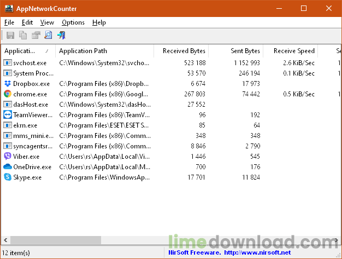Open the nirsoft.net link in status bar
342x259 pixels.
point(257,252)
